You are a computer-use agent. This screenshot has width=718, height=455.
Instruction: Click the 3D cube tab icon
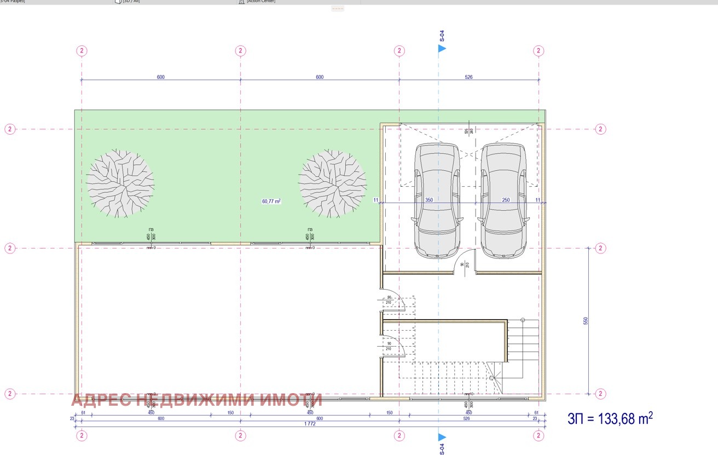point(117,2)
